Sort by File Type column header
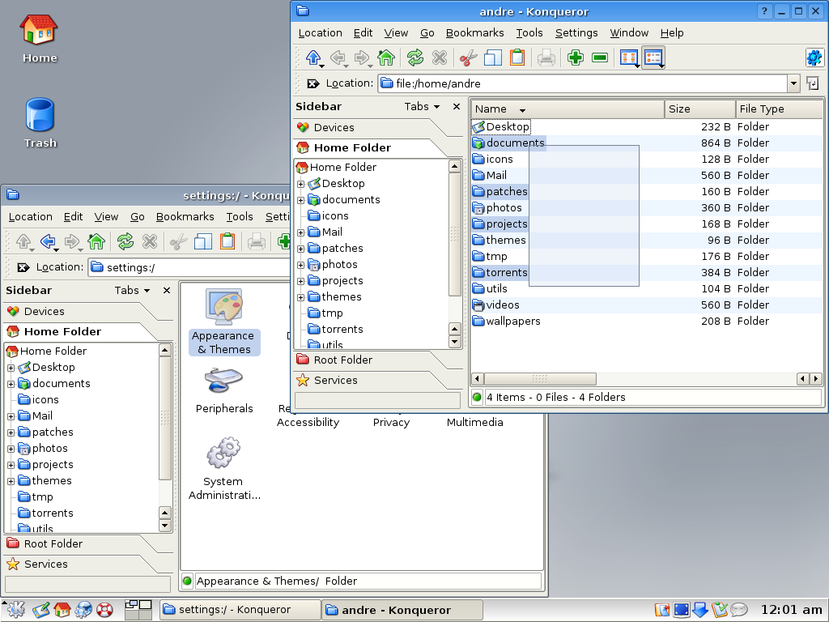Viewport: 829px width, 622px height. (x=780, y=109)
